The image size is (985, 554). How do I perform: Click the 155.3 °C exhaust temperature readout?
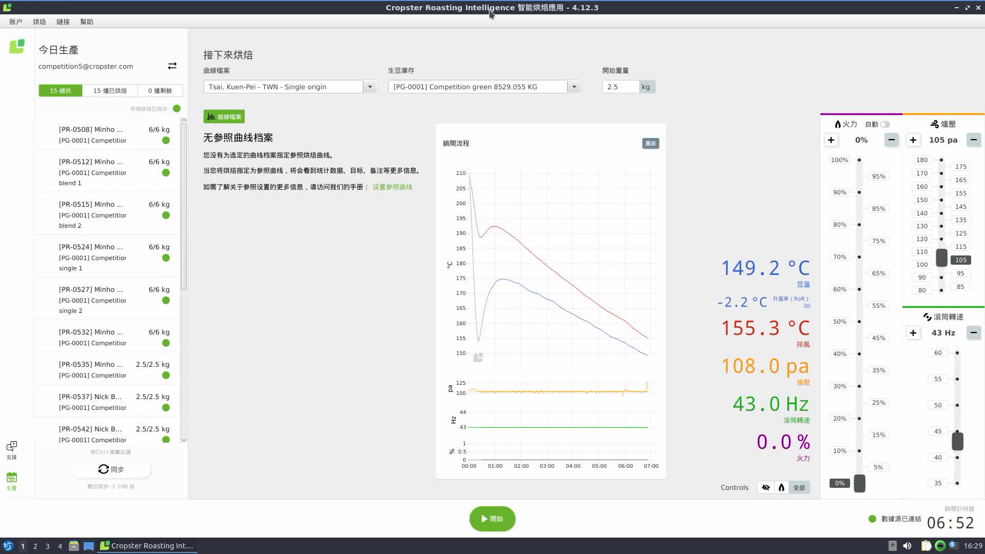765,328
